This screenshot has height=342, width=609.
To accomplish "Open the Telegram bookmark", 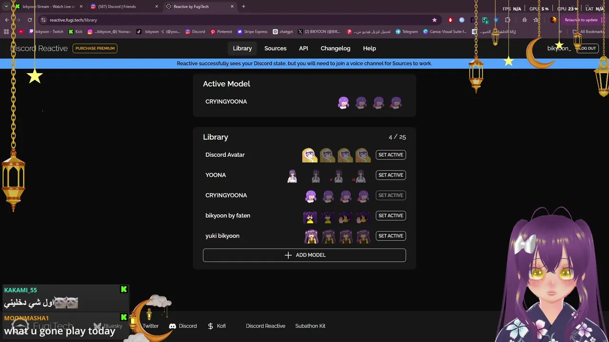I will (406, 32).
